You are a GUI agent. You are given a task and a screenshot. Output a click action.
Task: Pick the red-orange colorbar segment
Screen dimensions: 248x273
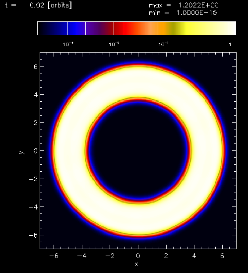click(136, 28)
